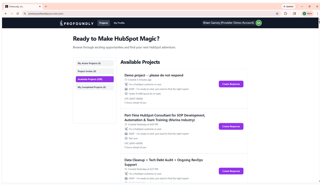This screenshot has height=186, width=320.
Task: Click HubSpot user icon in Part-Time Consultant card
Action: click(x=126, y=129)
